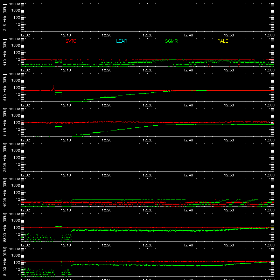Viewport: 280px width, 280px height.
Task: Click the green SGMR bump in 610 MHz panel
Action: pos(58,92)
